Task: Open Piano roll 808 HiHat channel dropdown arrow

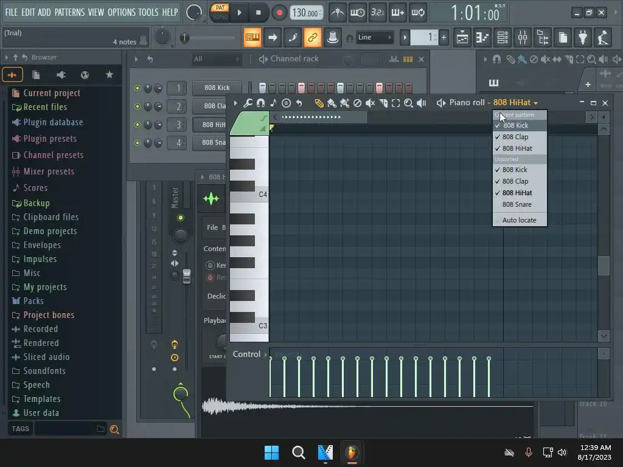Action: 535,103
